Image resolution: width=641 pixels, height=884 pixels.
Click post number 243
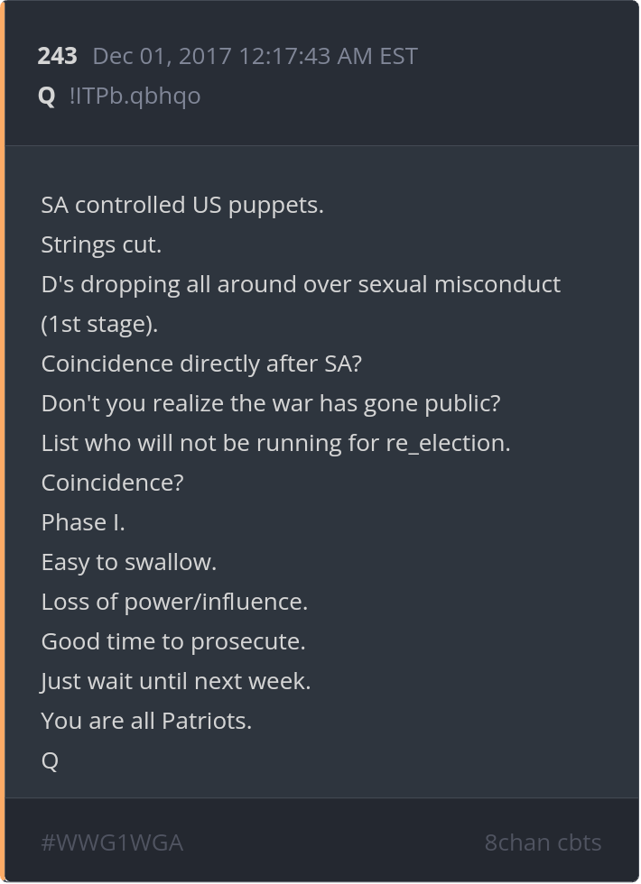[57, 56]
